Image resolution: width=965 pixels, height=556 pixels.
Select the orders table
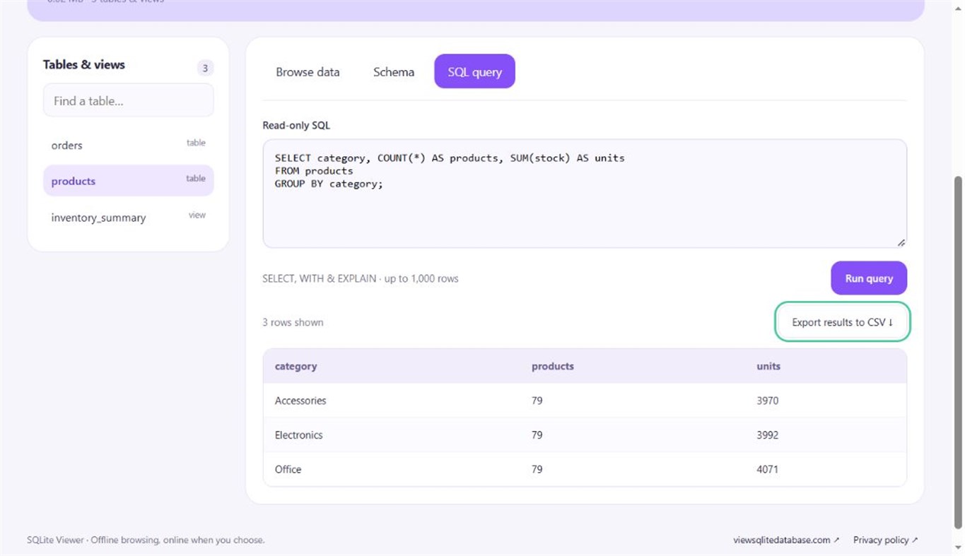[x=128, y=145]
